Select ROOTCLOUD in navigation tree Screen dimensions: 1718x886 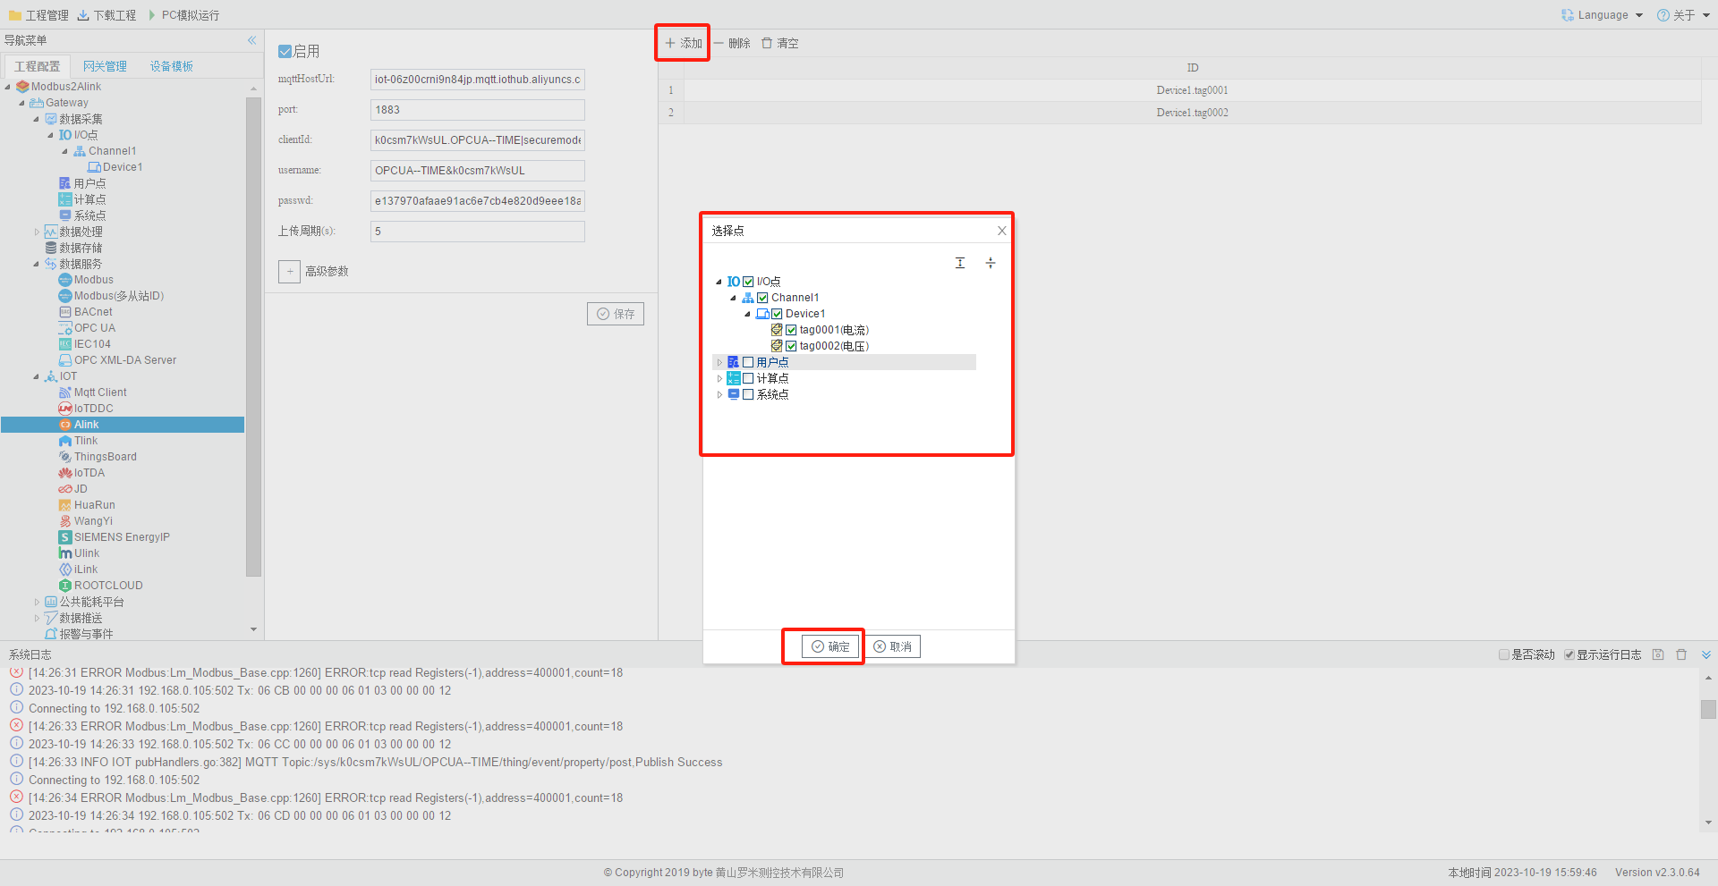[x=108, y=586]
